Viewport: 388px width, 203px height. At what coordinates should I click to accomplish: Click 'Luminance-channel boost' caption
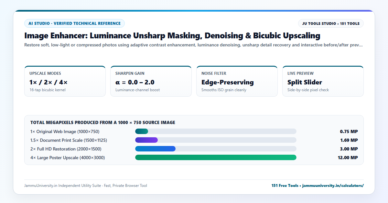click(x=137, y=90)
